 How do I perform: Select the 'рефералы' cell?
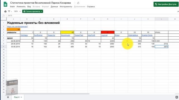pyautogui.click(x=13, y=32)
